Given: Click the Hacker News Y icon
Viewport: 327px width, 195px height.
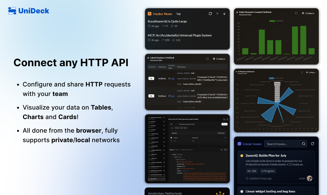Looking at the screenshot, I should click(x=150, y=14).
